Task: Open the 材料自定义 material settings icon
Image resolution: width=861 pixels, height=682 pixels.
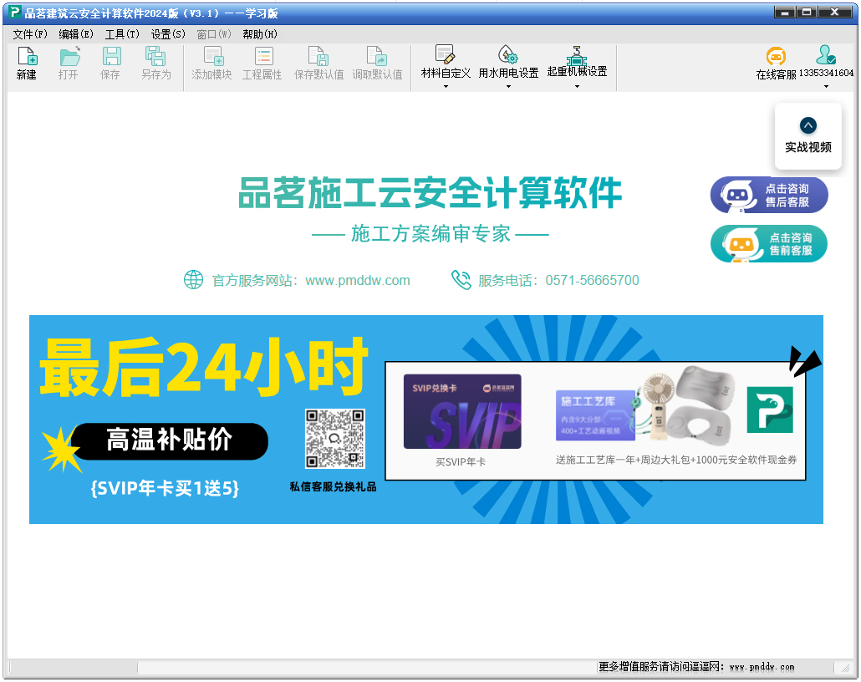Action: coord(445,54)
